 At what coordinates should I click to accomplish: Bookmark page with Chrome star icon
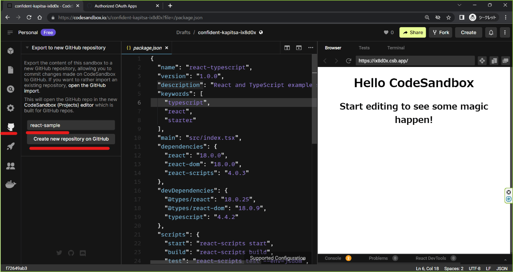point(449,17)
